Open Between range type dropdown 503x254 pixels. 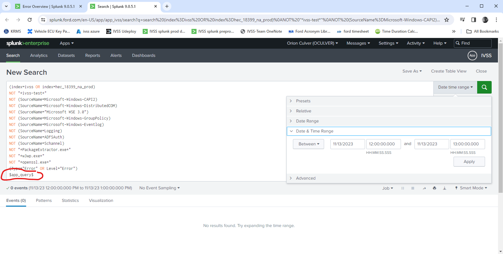(x=309, y=144)
